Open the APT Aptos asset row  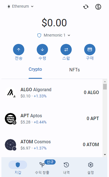(x=52, y=119)
